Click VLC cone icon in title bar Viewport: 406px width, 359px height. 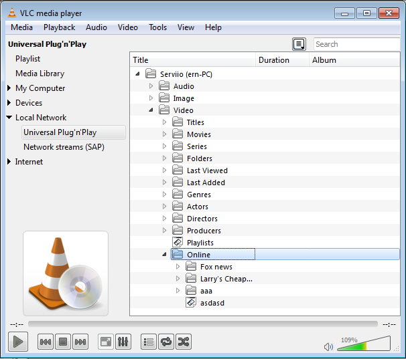pyautogui.click(x=12, y=13)
